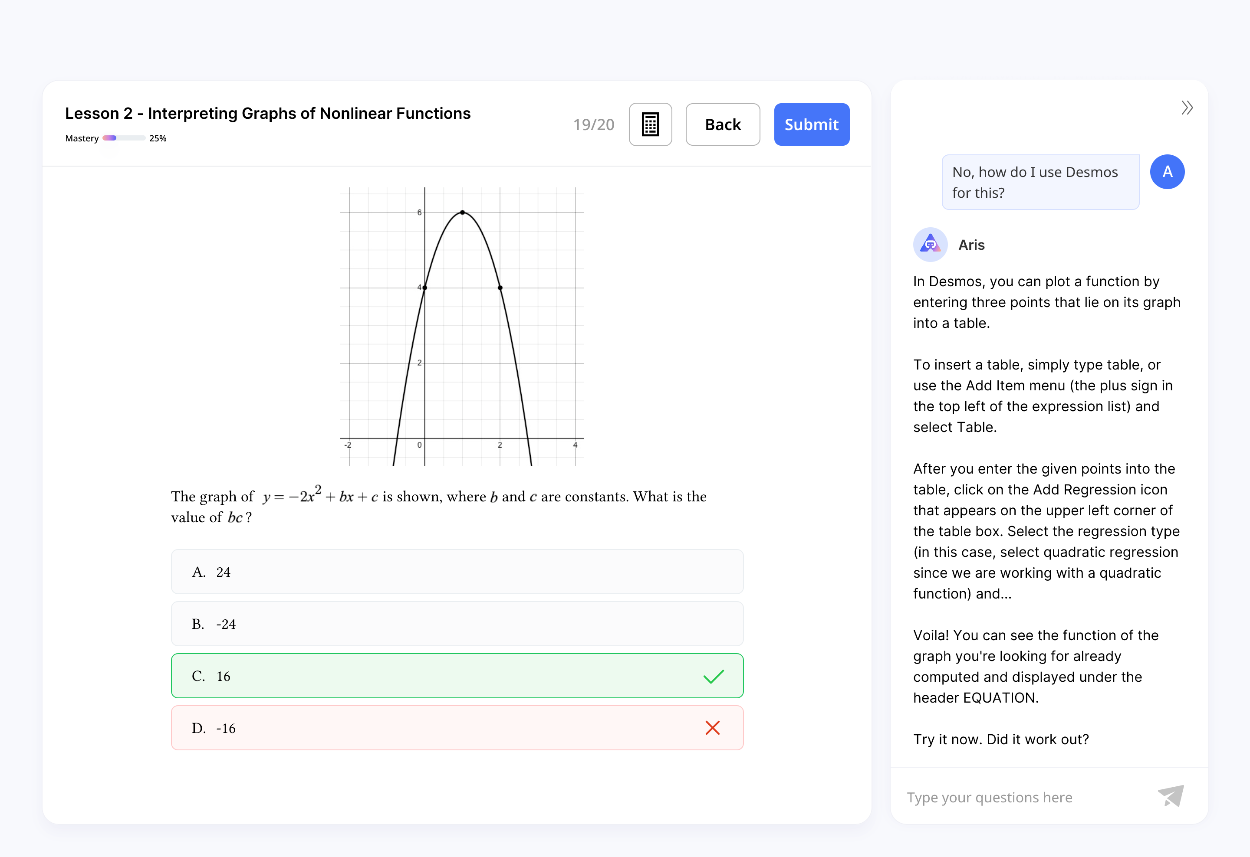Click the lesson title heading
Viewport: 1250px width, 857px height.
(x=267, y=113)
